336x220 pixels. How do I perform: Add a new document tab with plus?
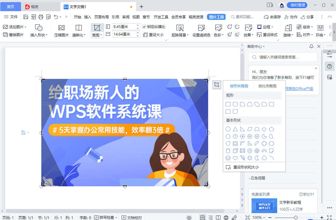tap(141, 7)
